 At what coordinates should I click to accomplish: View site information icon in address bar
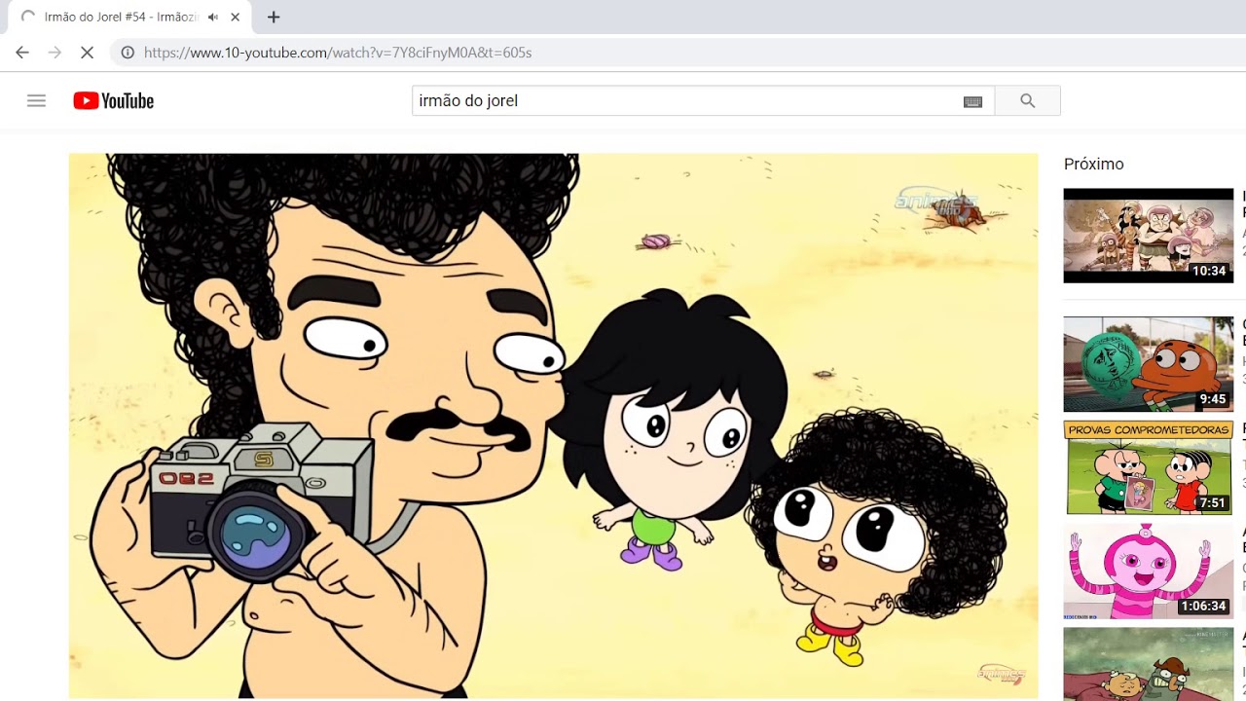[128, 53]
